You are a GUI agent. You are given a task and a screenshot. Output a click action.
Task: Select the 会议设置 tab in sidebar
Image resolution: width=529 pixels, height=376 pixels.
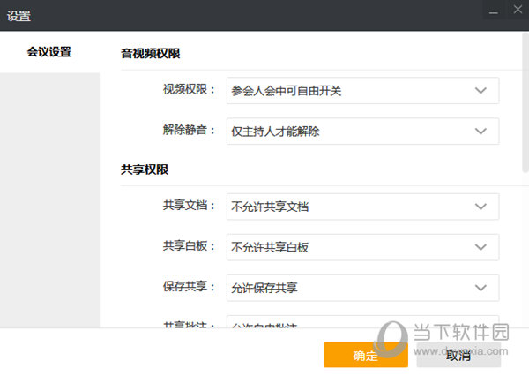click(49, 52)
